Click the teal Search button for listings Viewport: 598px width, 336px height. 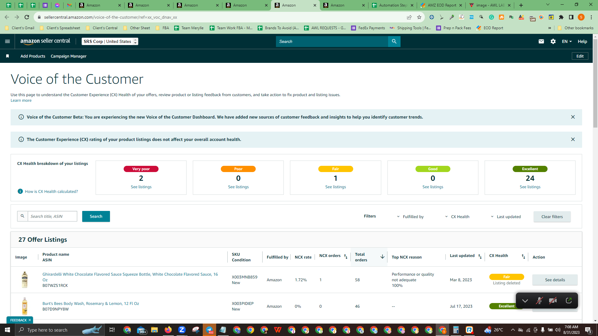96,216
